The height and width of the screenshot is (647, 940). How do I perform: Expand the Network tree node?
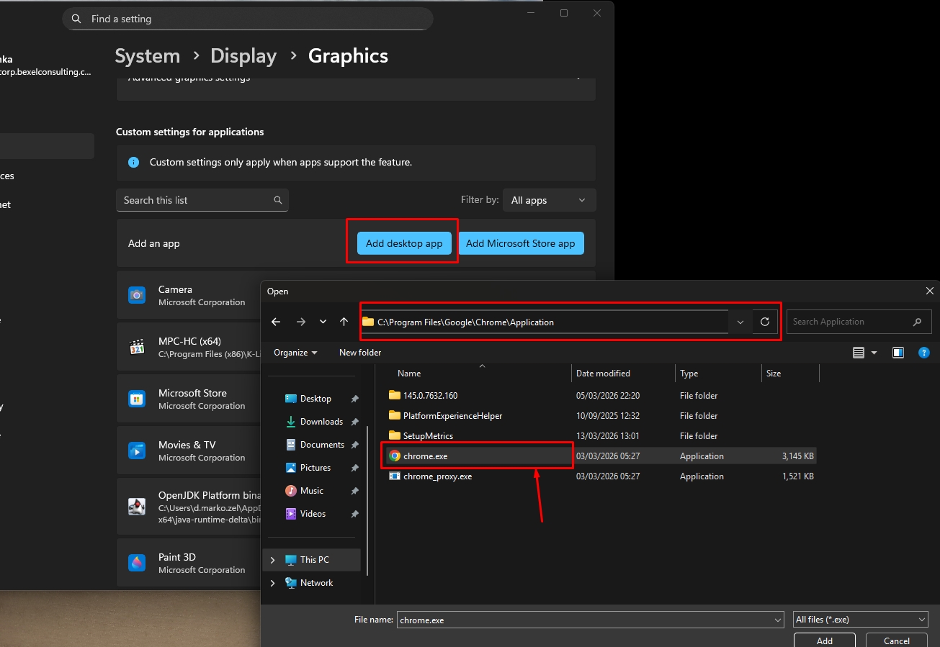pyautogui.click(x=272, y=583)
